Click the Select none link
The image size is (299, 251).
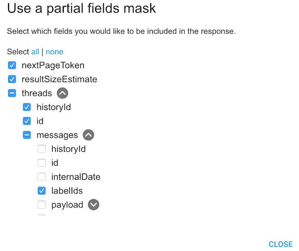coord(54,52)
